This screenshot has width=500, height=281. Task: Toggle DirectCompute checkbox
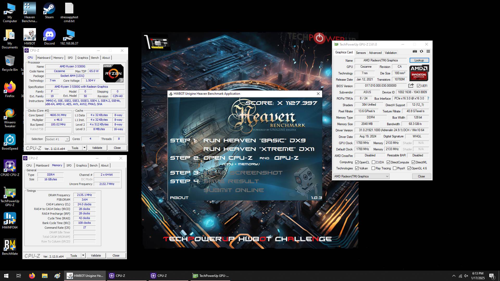(x=388, y=162)
